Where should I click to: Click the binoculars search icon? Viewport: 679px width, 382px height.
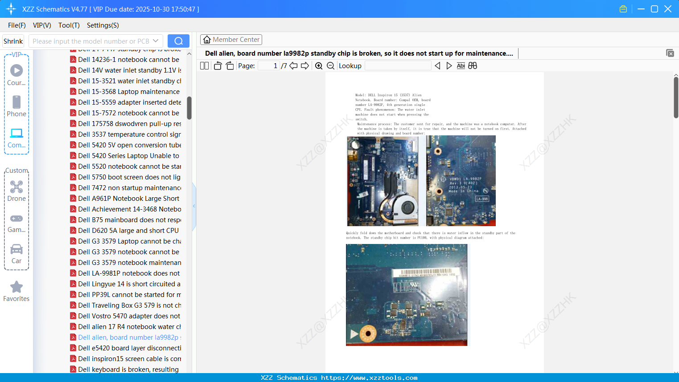pos(473,66)
